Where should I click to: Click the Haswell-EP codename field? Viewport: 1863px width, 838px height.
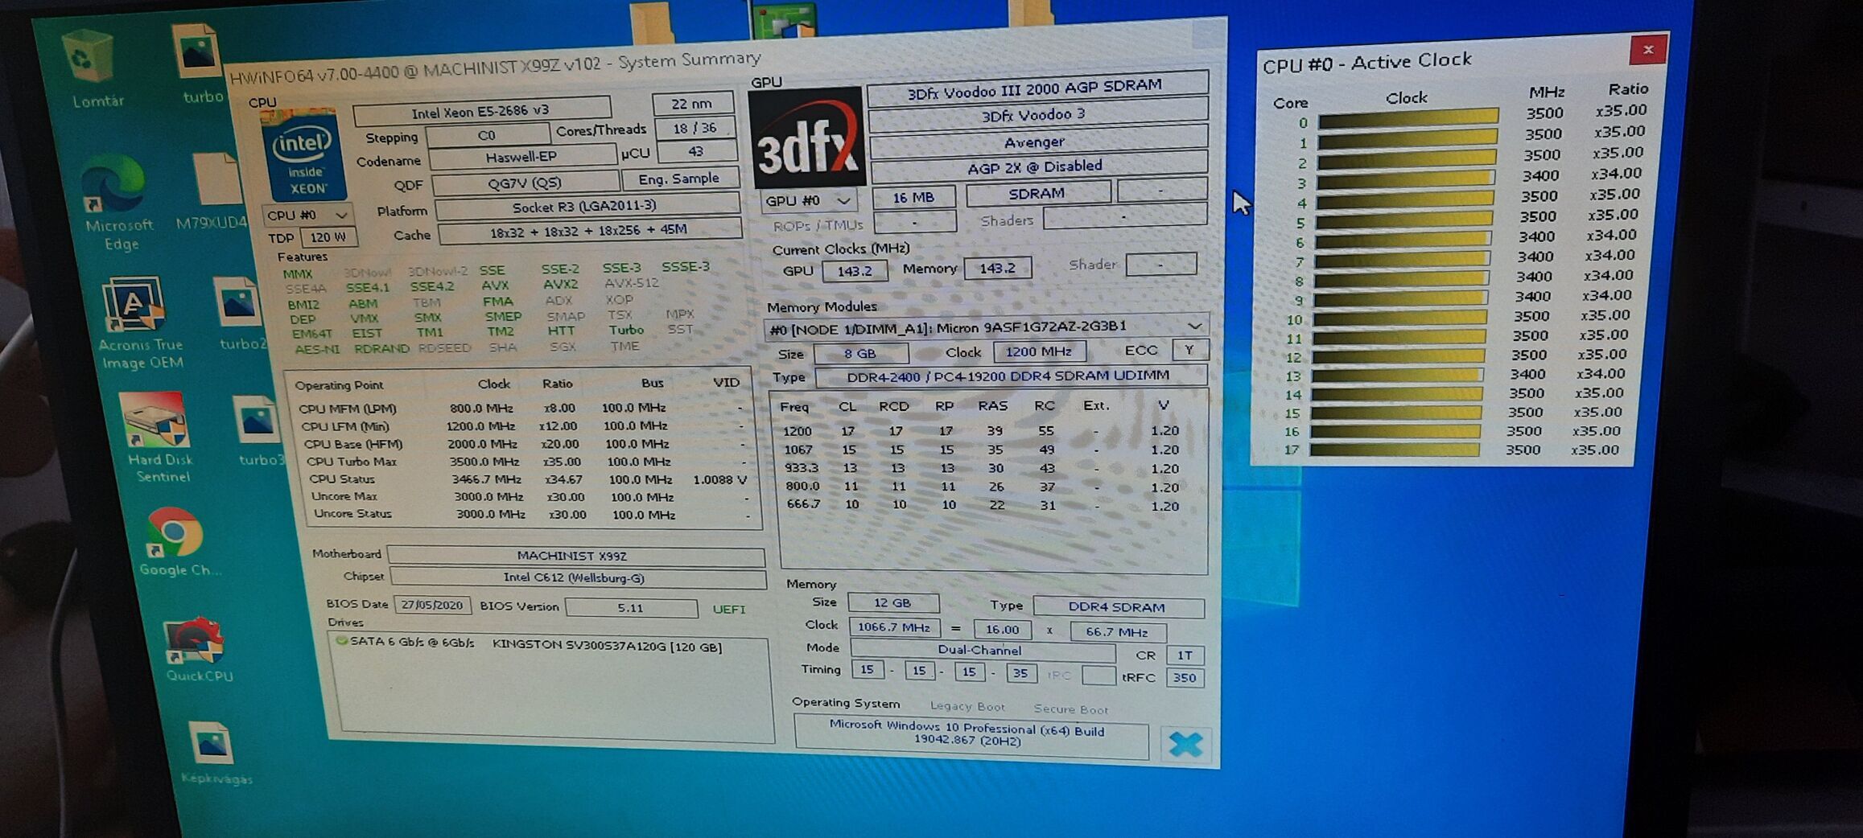click(x=521, y=158)
